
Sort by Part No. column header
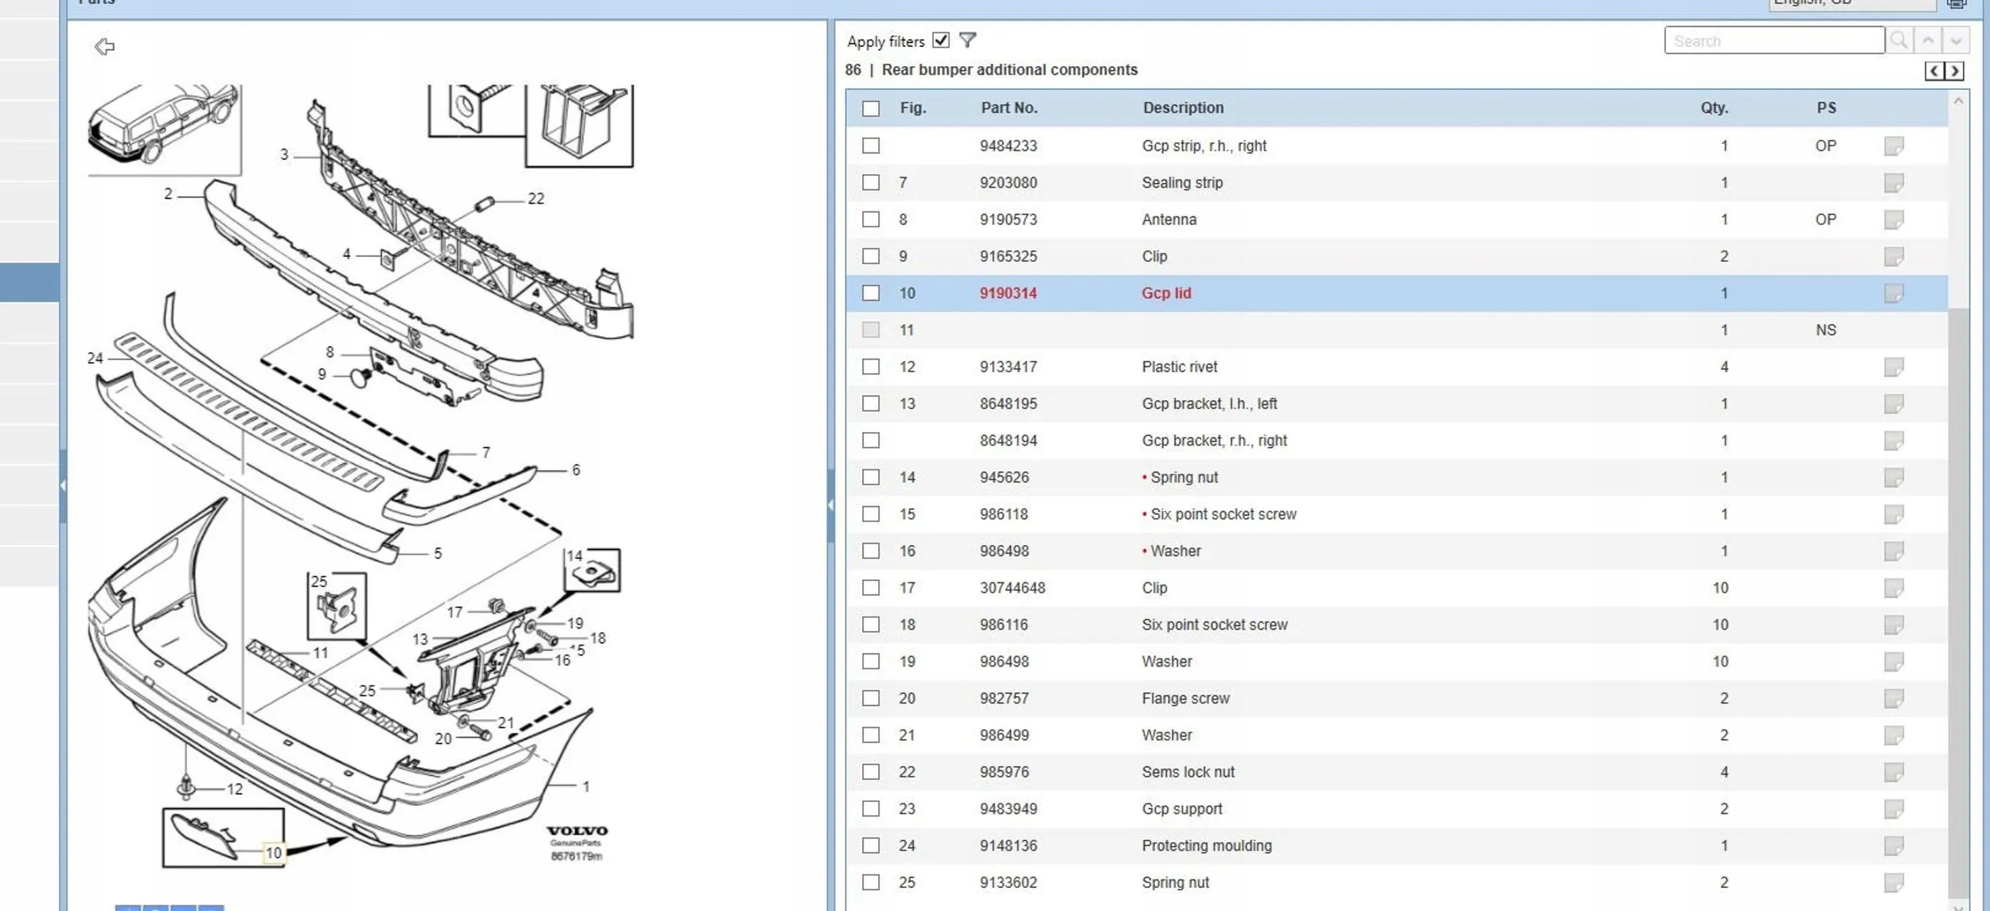pyautogui.click(x=1009, y=108)
